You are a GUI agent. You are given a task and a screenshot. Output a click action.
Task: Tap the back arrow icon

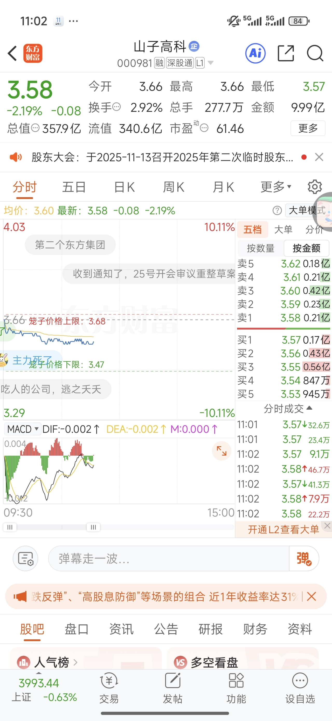point(12,53)
